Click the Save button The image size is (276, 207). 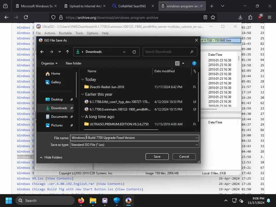[x=157, y=157]
